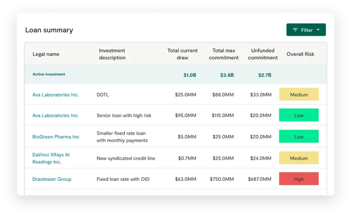Image resolution: width=351 pixels, height=216 pixels.
Task: Click the Fixed loan rate with OID description
Action: (x=123, y=179)
